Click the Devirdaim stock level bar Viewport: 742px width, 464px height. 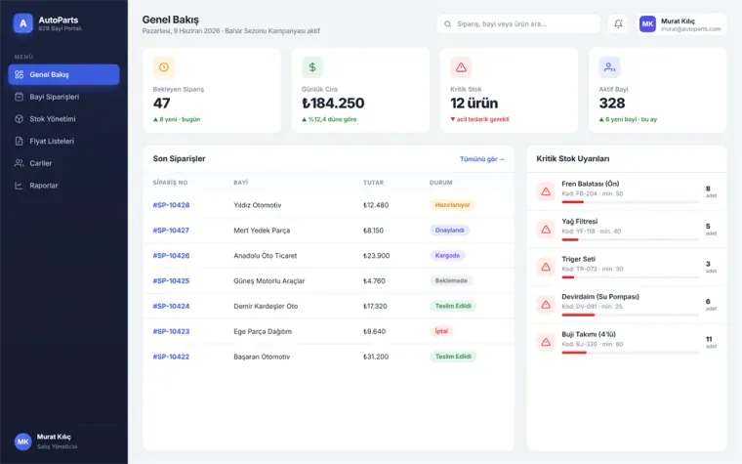tap(630, 315)
